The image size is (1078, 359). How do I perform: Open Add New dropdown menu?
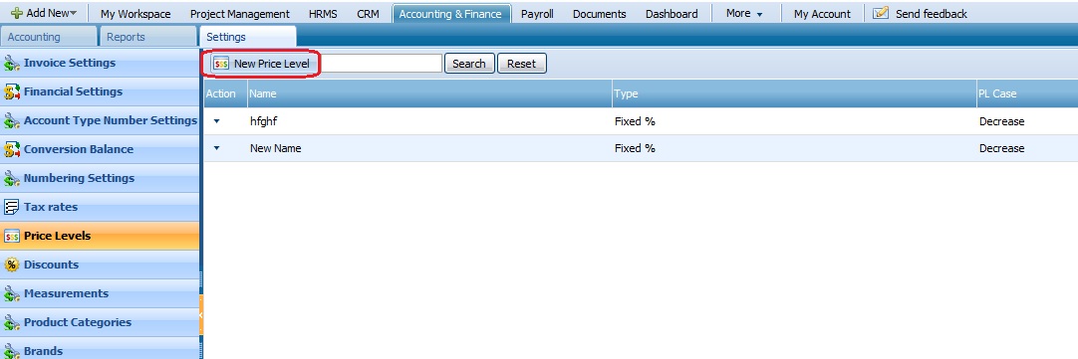point(44,13)
